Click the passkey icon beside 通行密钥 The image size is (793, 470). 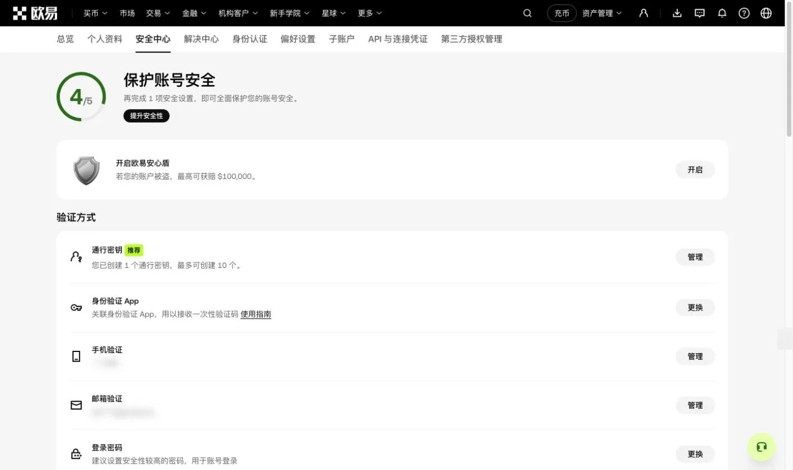pyautogui.click(x=76, y=257)
